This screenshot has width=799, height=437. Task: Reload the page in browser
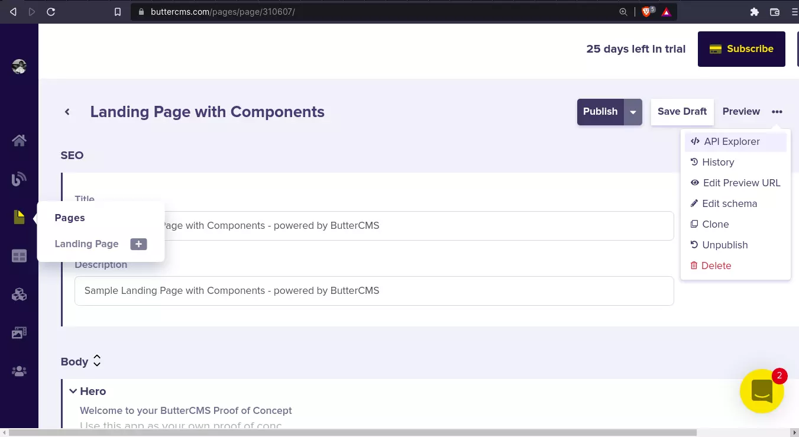click(x=51, y=12)
